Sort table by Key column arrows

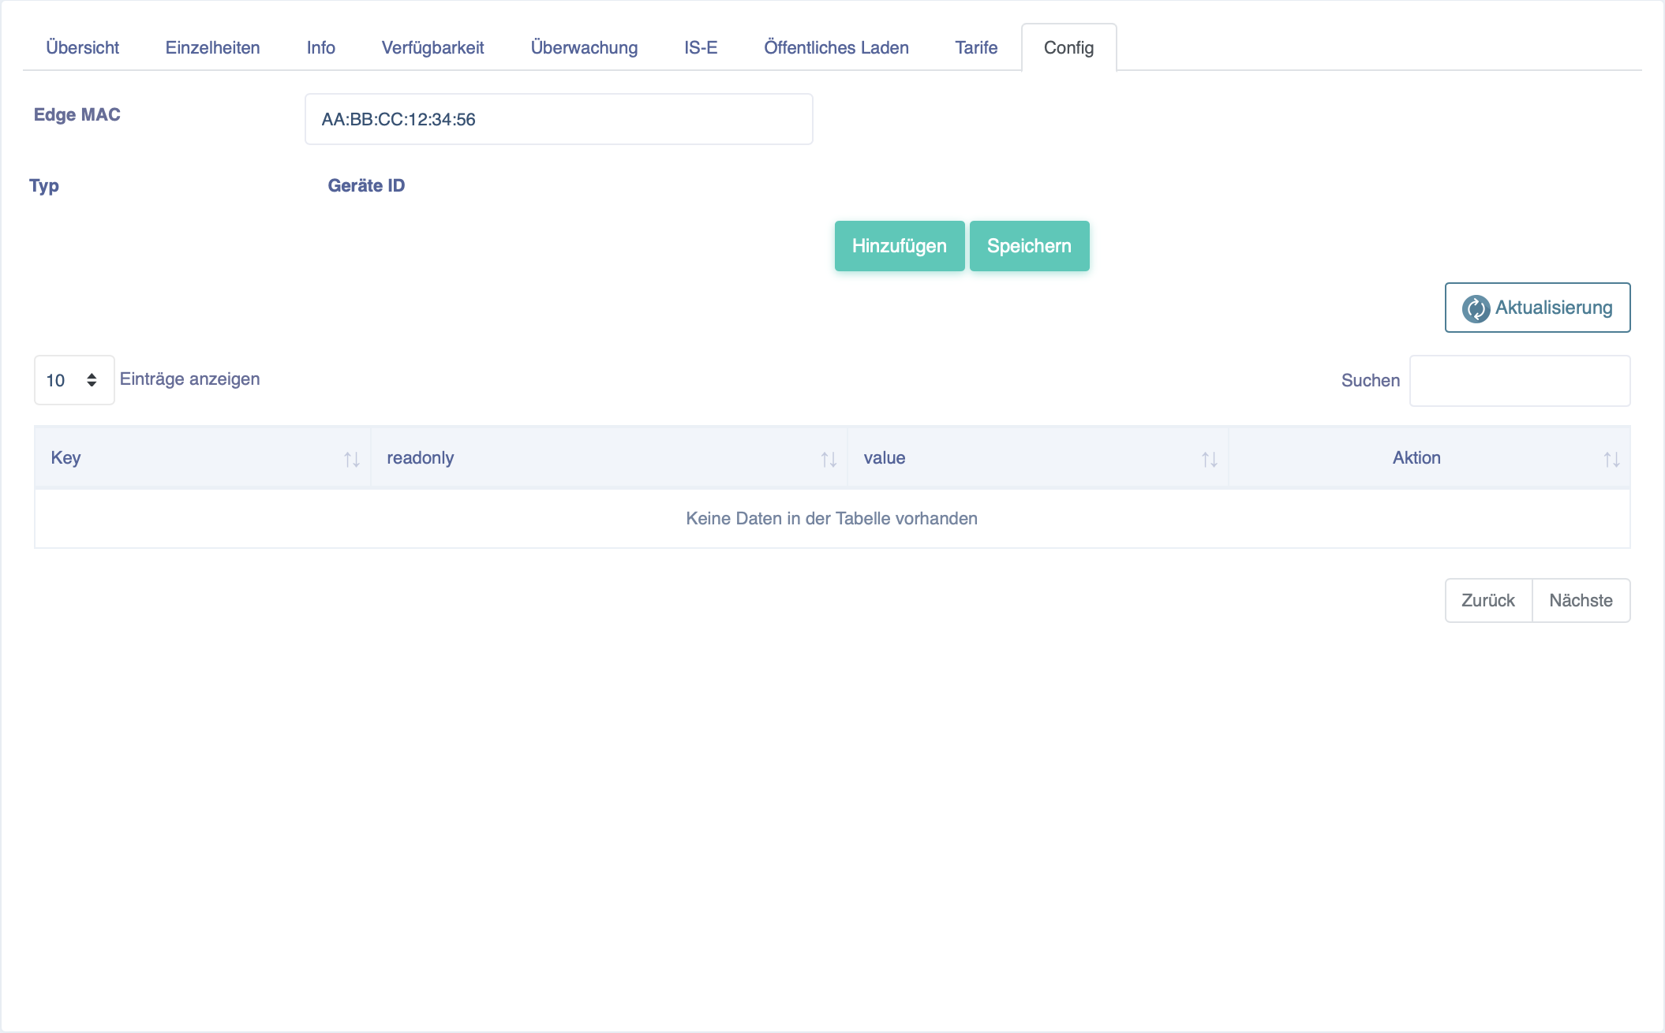[x=352, y=459]
